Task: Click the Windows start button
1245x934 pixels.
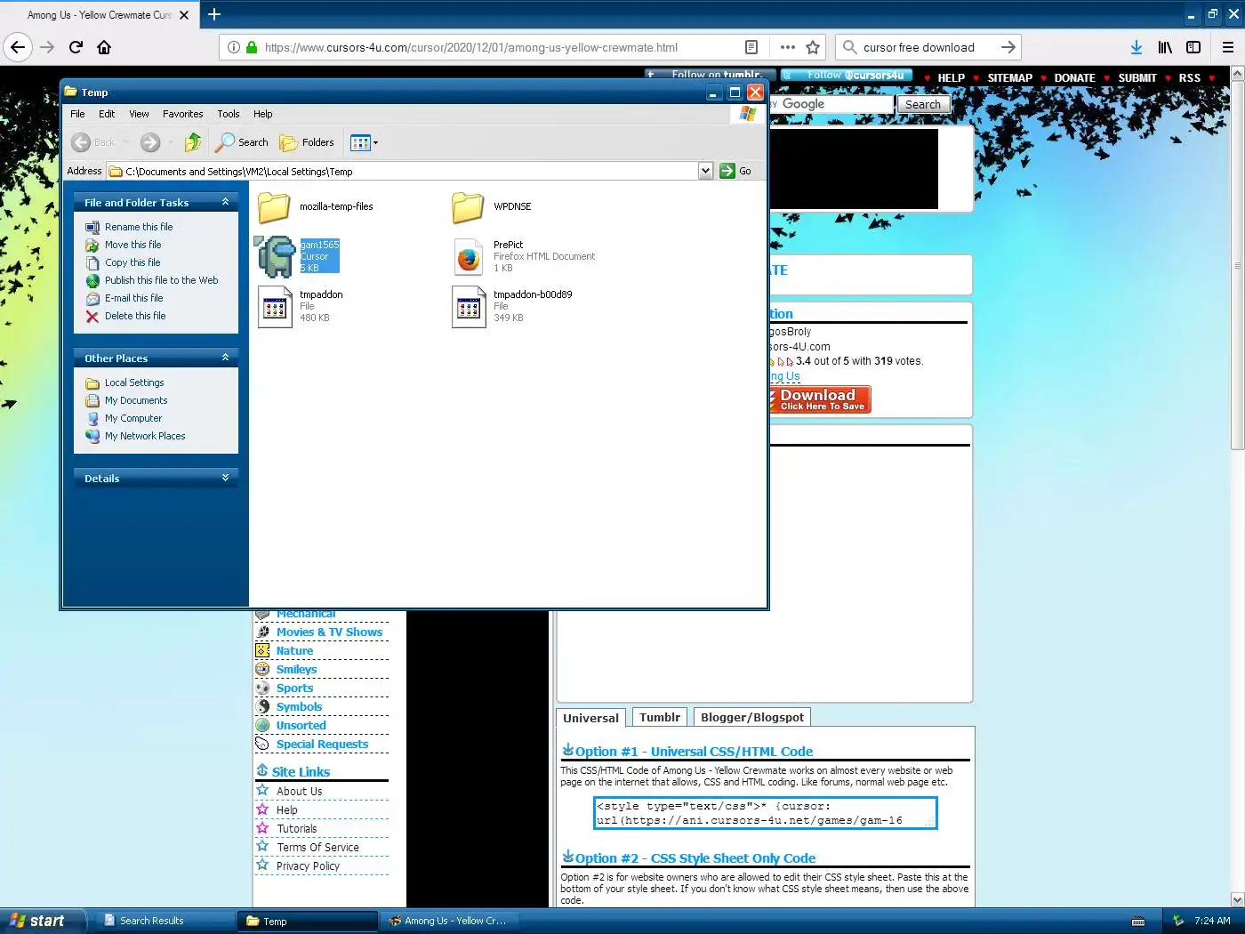Action: (43, 921)
